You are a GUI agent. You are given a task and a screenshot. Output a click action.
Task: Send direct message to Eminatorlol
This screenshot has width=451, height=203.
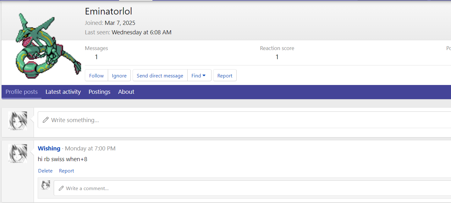pyautogui.click(x=160, y=76)
